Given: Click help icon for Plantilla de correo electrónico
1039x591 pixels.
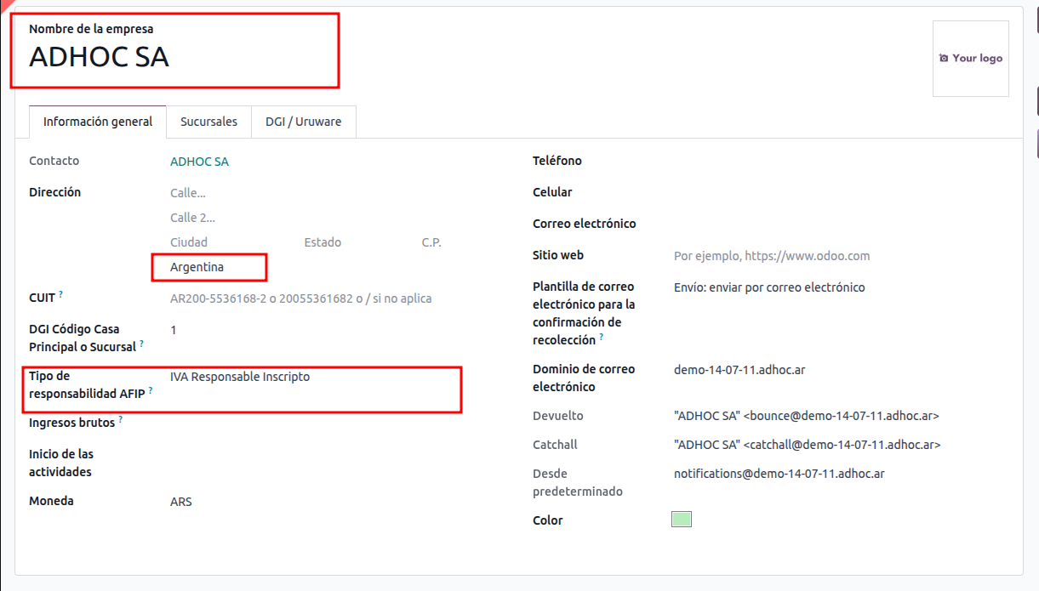Looking at the screenshot, I should pos(602,337).
